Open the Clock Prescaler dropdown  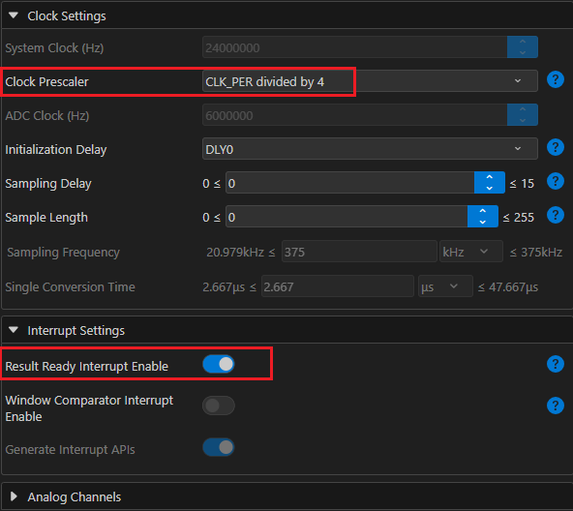[370, 81]
